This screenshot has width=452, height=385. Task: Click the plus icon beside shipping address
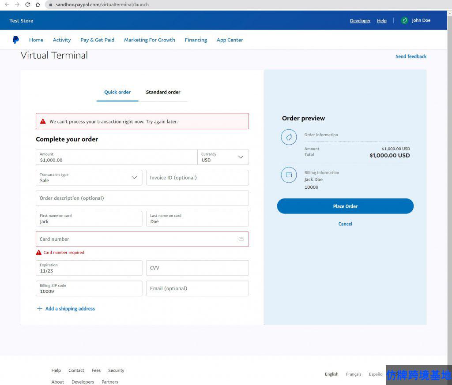(x=40, y=309)
